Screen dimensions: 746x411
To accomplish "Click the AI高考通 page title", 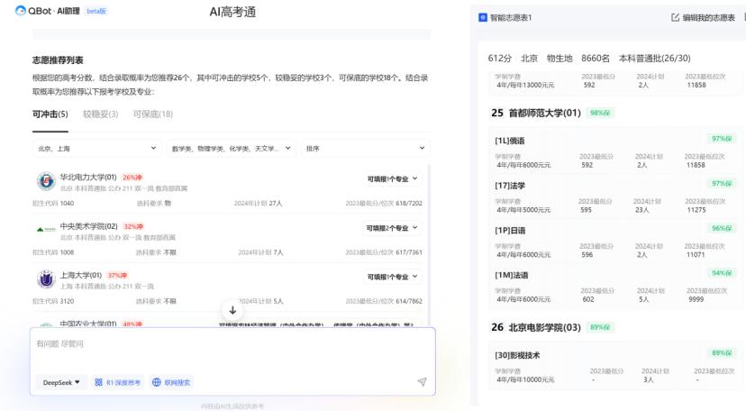I will [x=232, y=12].
